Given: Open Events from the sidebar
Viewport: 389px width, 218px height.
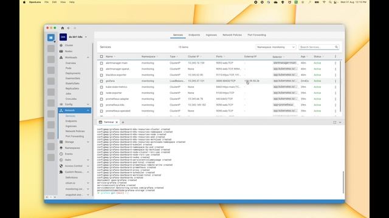Looking at the screenshot, I should point(69,154).
